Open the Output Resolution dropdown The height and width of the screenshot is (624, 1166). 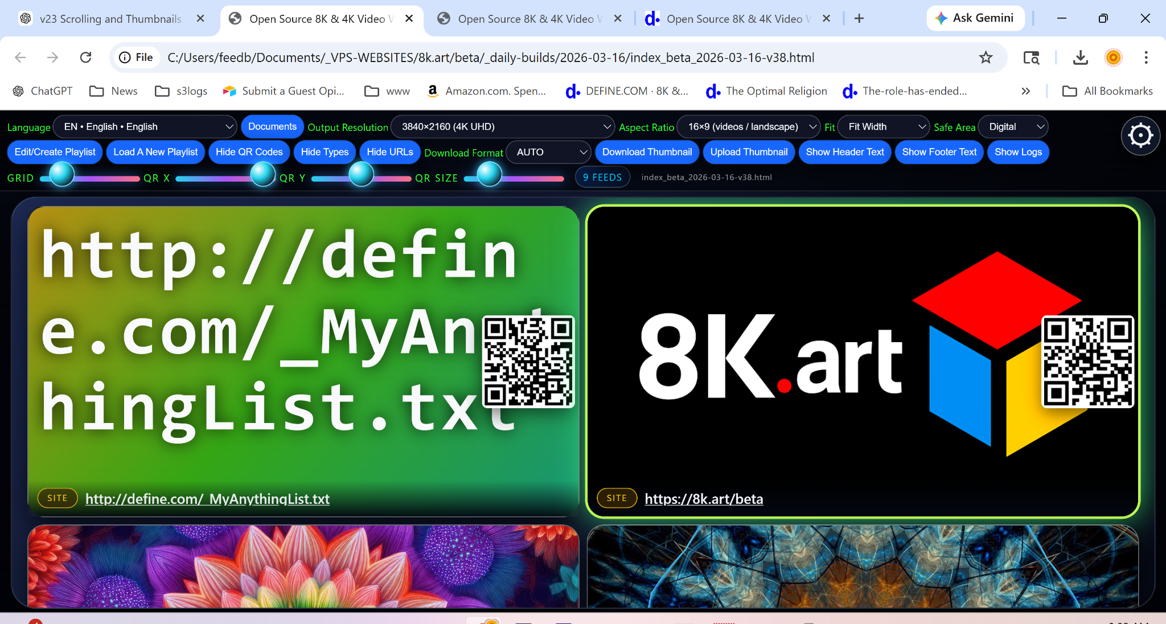pos(503,127)
